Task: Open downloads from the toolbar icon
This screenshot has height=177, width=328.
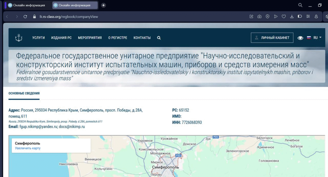Action: (292, 17)
